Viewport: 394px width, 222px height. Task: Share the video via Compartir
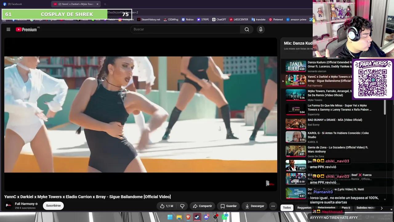point(202,206)
